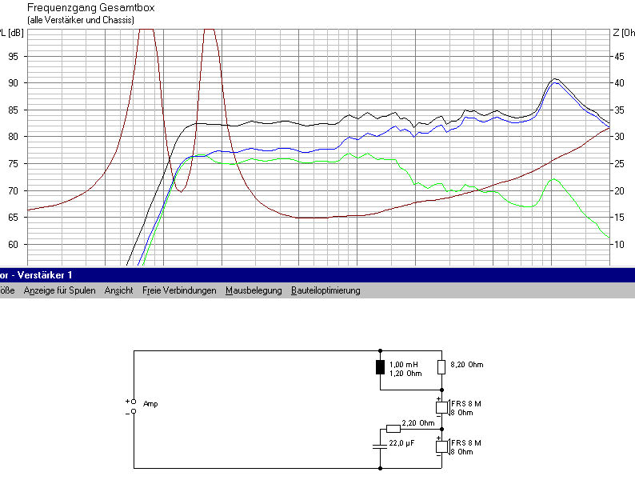Click the Amp positive terminal
The width and height of the screenshot is (635, 500).
(x=134, y=402)
